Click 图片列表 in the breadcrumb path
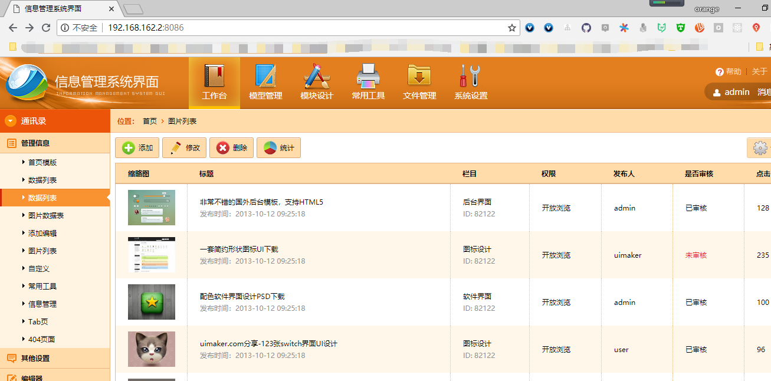Screen dimensions: 771x381 point(182,121)
